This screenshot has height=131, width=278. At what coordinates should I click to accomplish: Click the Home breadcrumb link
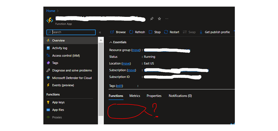(x=51, y=11)
